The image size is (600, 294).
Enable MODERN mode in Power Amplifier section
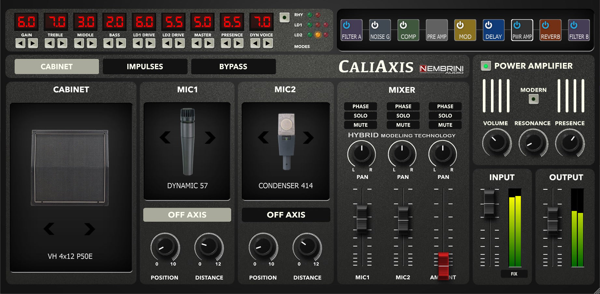click(533, 98)
